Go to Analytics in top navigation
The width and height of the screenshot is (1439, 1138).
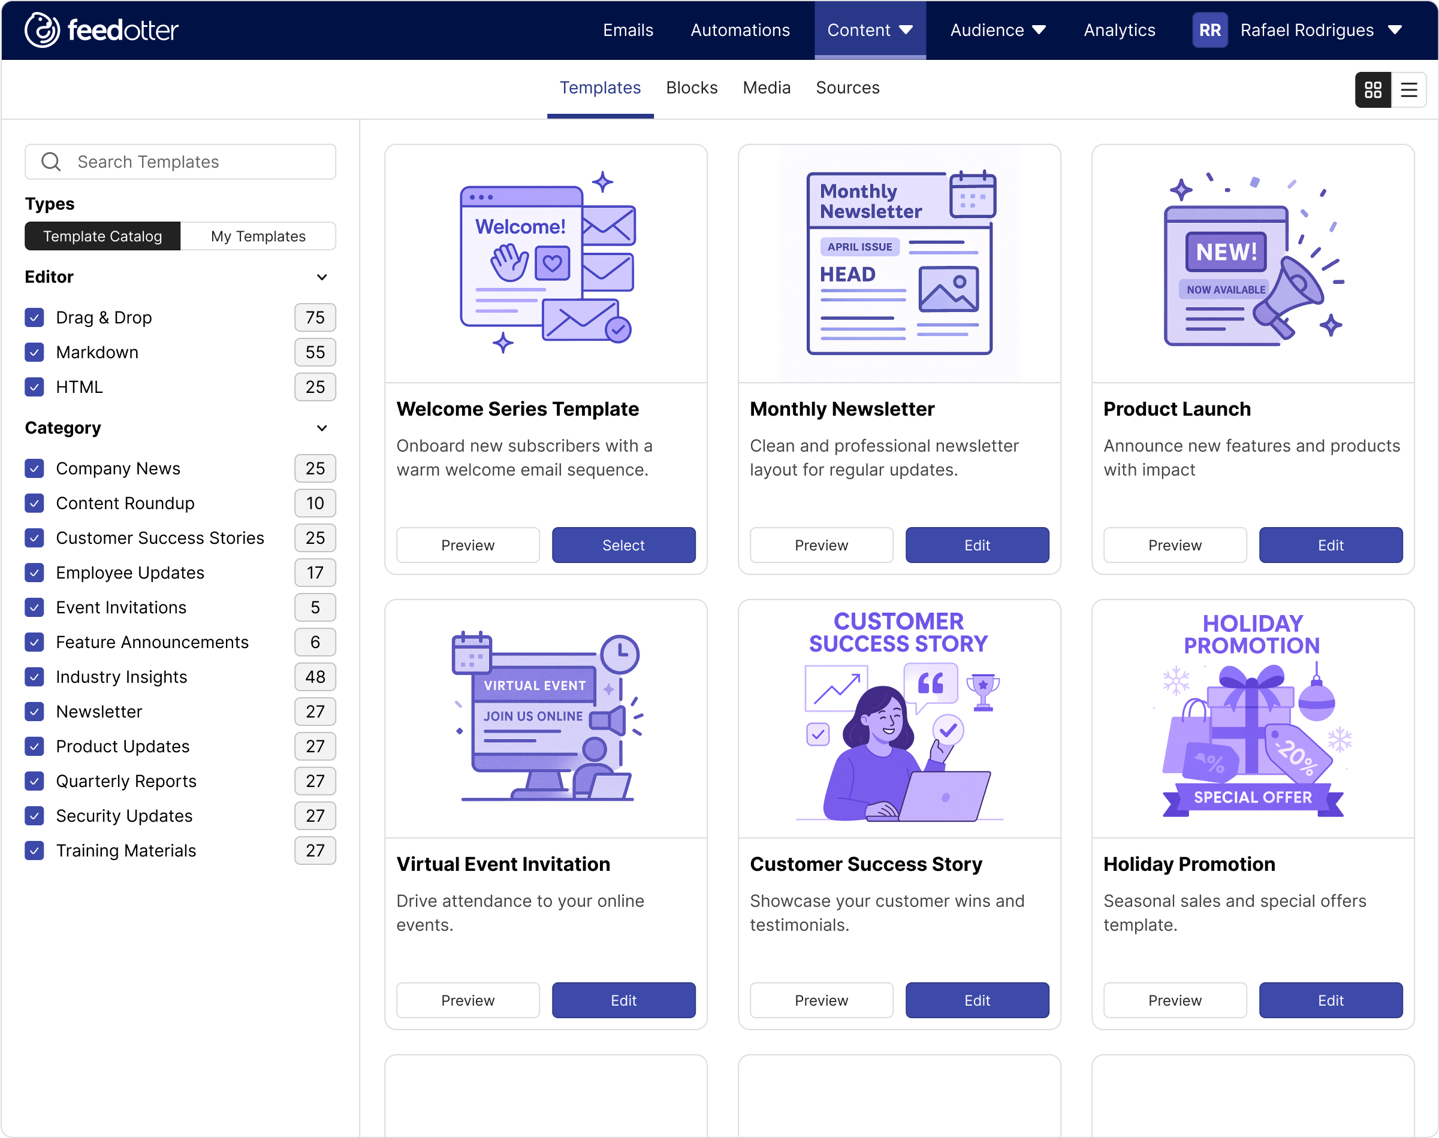(x=1119, y=30)
